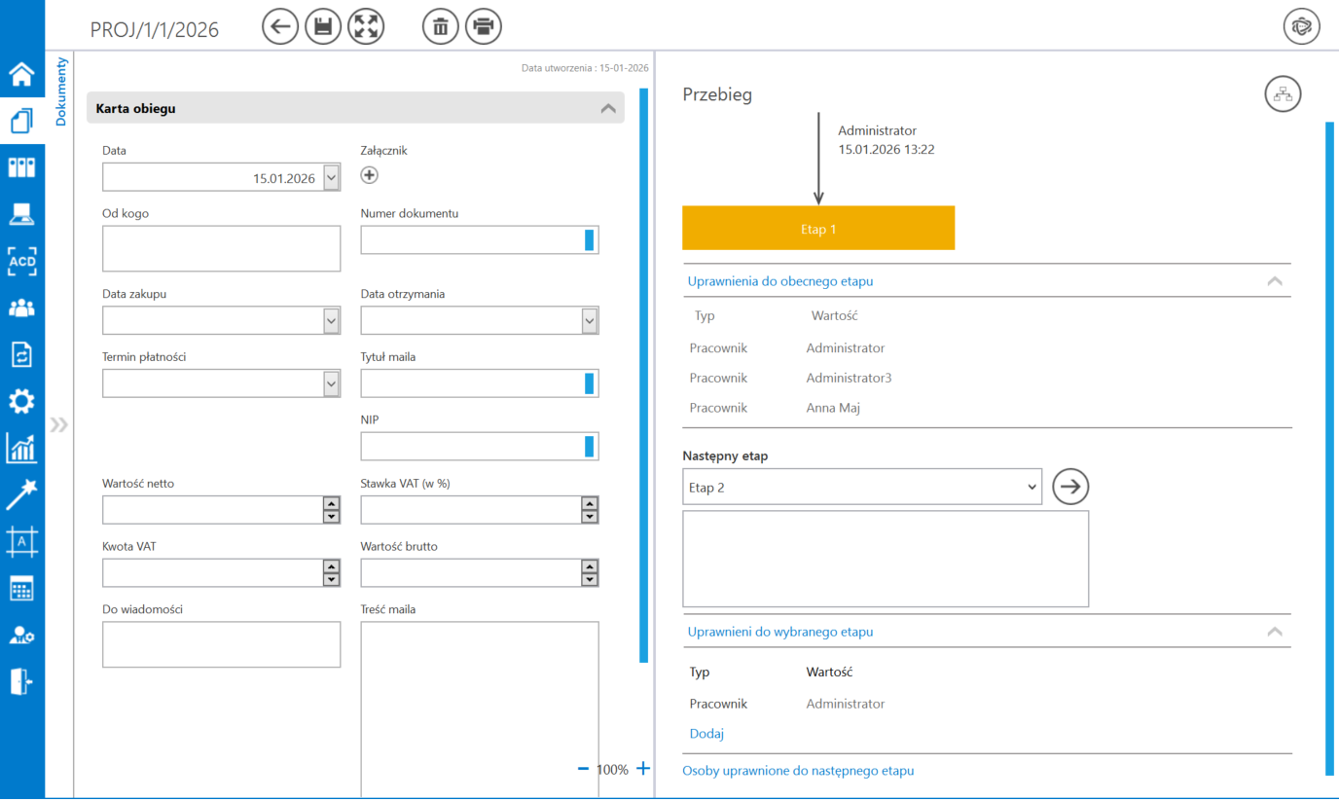Viewport: 1339px width, 800px height.
Task: Click the arrow button to advance to Etap 2
Action: coord(1070,487)
